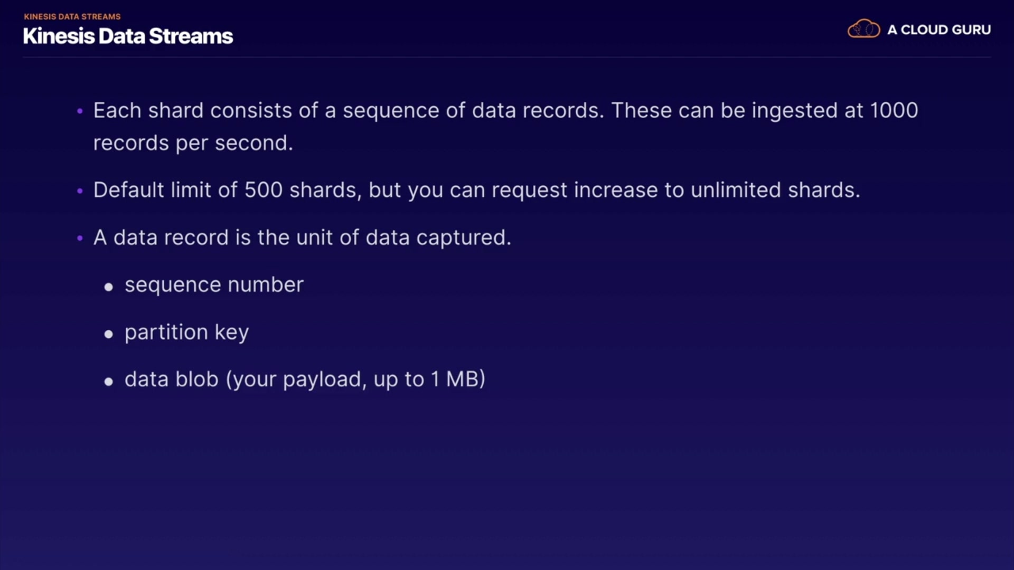Select the "sequence number" sub-item text
The width and height of the screenshot is (1014, 570).
coord(214,285)
